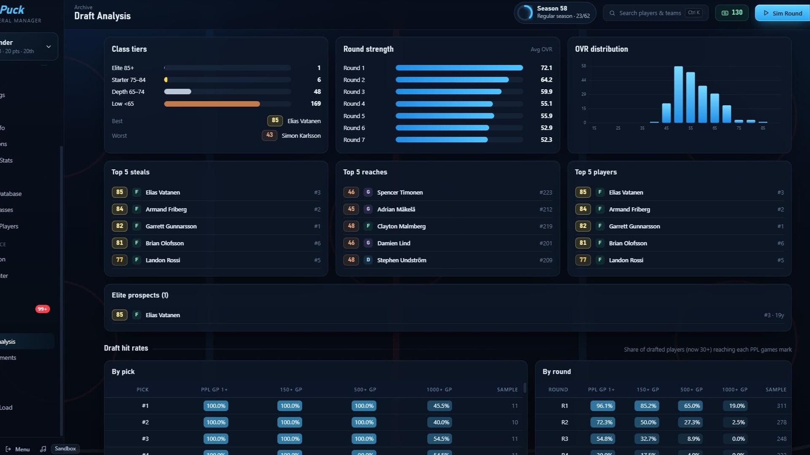Click the Menu exit icon at bottom left
Screen dimensions: 810x455
point(8,449)
